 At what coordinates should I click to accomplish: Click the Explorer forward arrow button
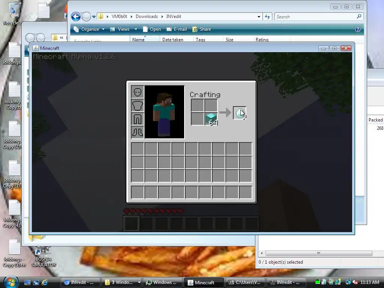coord(86,16)
